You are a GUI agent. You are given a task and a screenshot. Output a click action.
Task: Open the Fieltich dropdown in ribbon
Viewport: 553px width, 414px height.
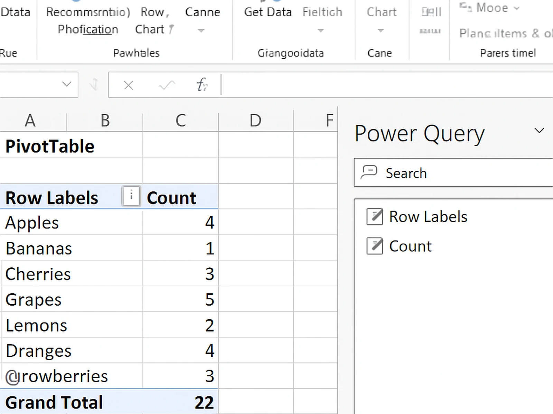(x=321, y=31)
